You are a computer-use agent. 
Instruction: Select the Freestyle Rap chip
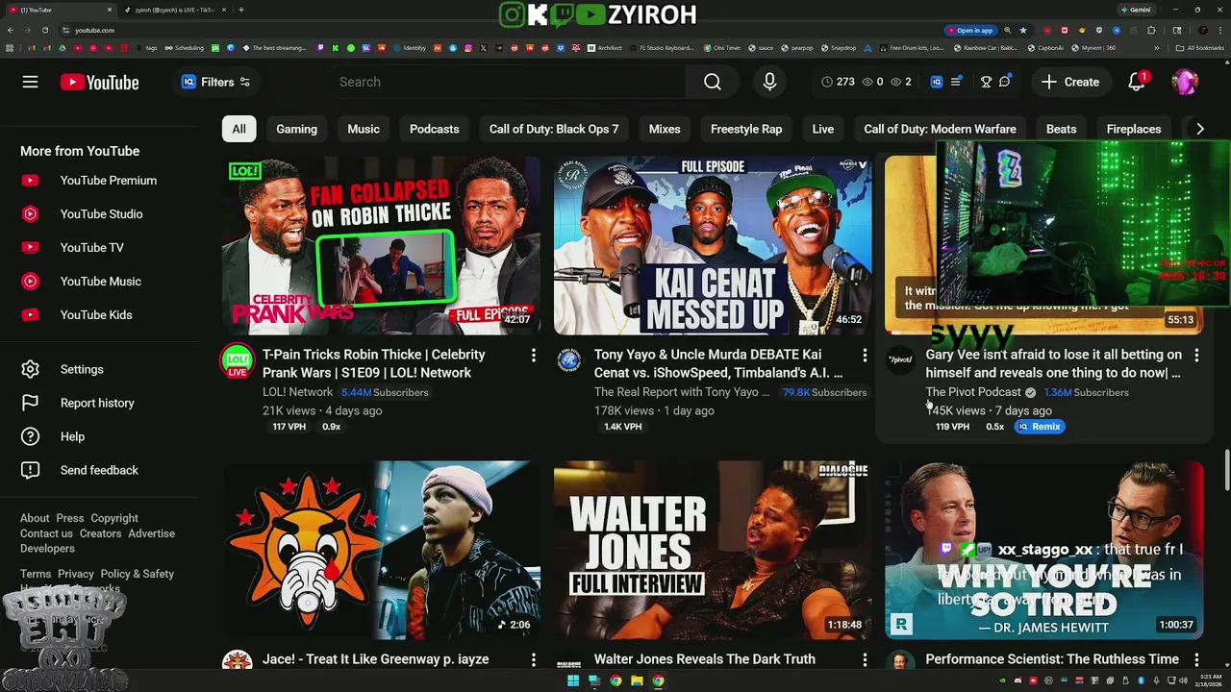tap(746, 129)
